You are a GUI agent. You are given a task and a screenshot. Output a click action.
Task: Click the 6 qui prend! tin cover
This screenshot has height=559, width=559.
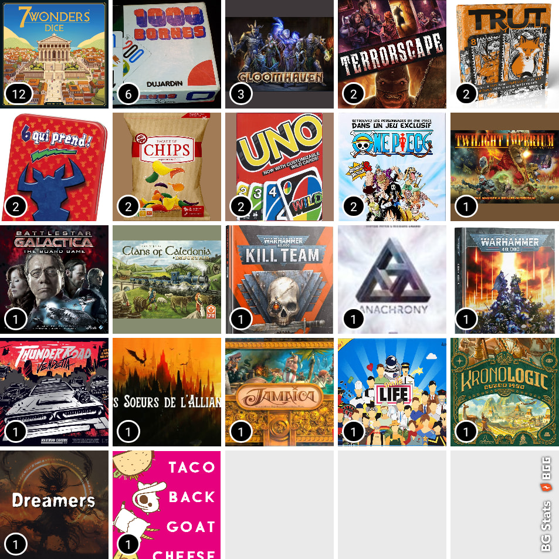pos(54,167)
